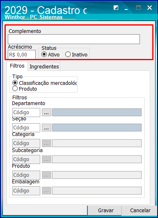Click the Seção Código field
Screen dimensions: 158x218
pyautogui.click(x=26, y=128)
